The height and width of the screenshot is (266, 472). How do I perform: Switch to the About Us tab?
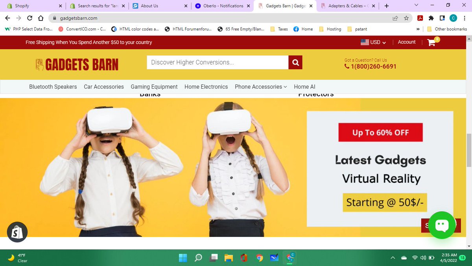(x=160, y=6)
